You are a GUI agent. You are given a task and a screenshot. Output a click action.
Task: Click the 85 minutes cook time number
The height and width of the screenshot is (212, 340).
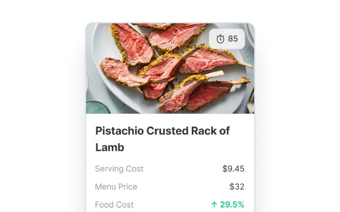point(233,39)
